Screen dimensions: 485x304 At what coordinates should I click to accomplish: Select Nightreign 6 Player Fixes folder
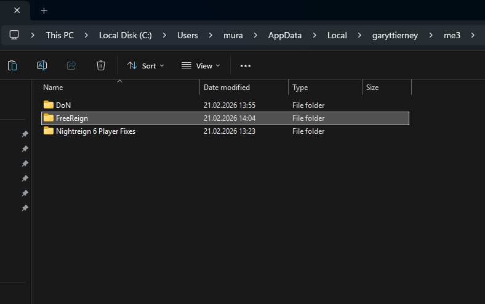pyautogui.click(x=95, y=131)
